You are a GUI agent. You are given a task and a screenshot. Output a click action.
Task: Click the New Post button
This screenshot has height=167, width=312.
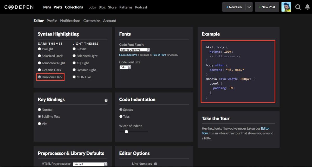pyautogui.click(x=267, y=7)
